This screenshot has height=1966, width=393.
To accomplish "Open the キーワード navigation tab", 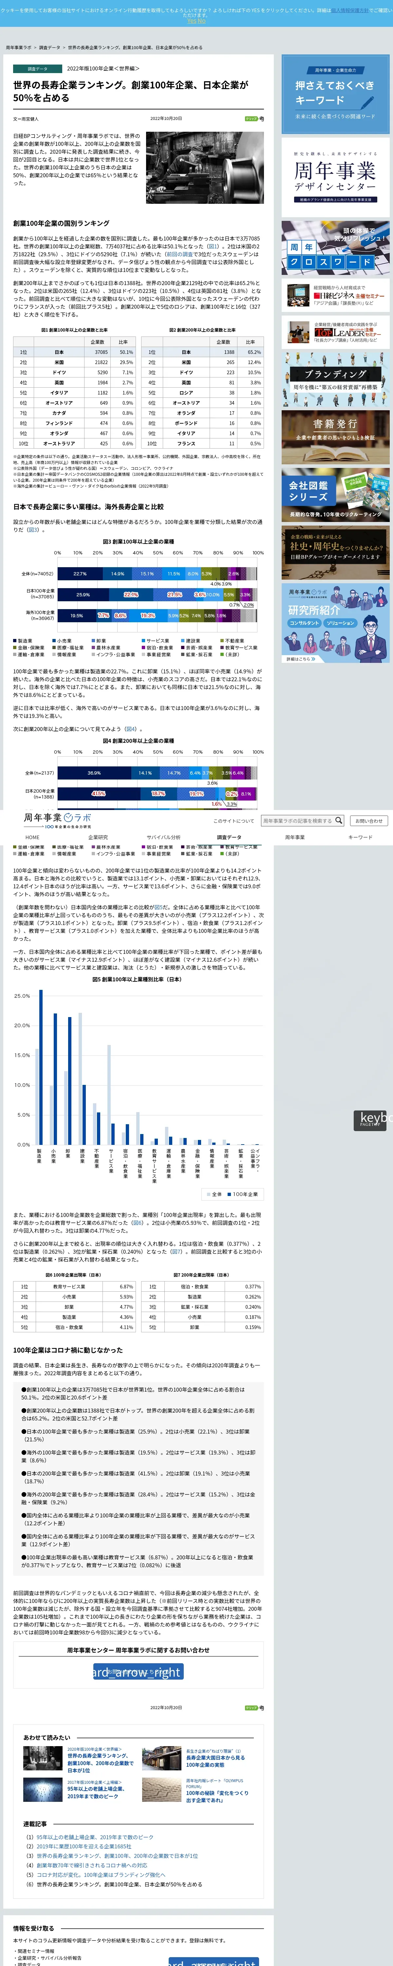I will [360, 837].
